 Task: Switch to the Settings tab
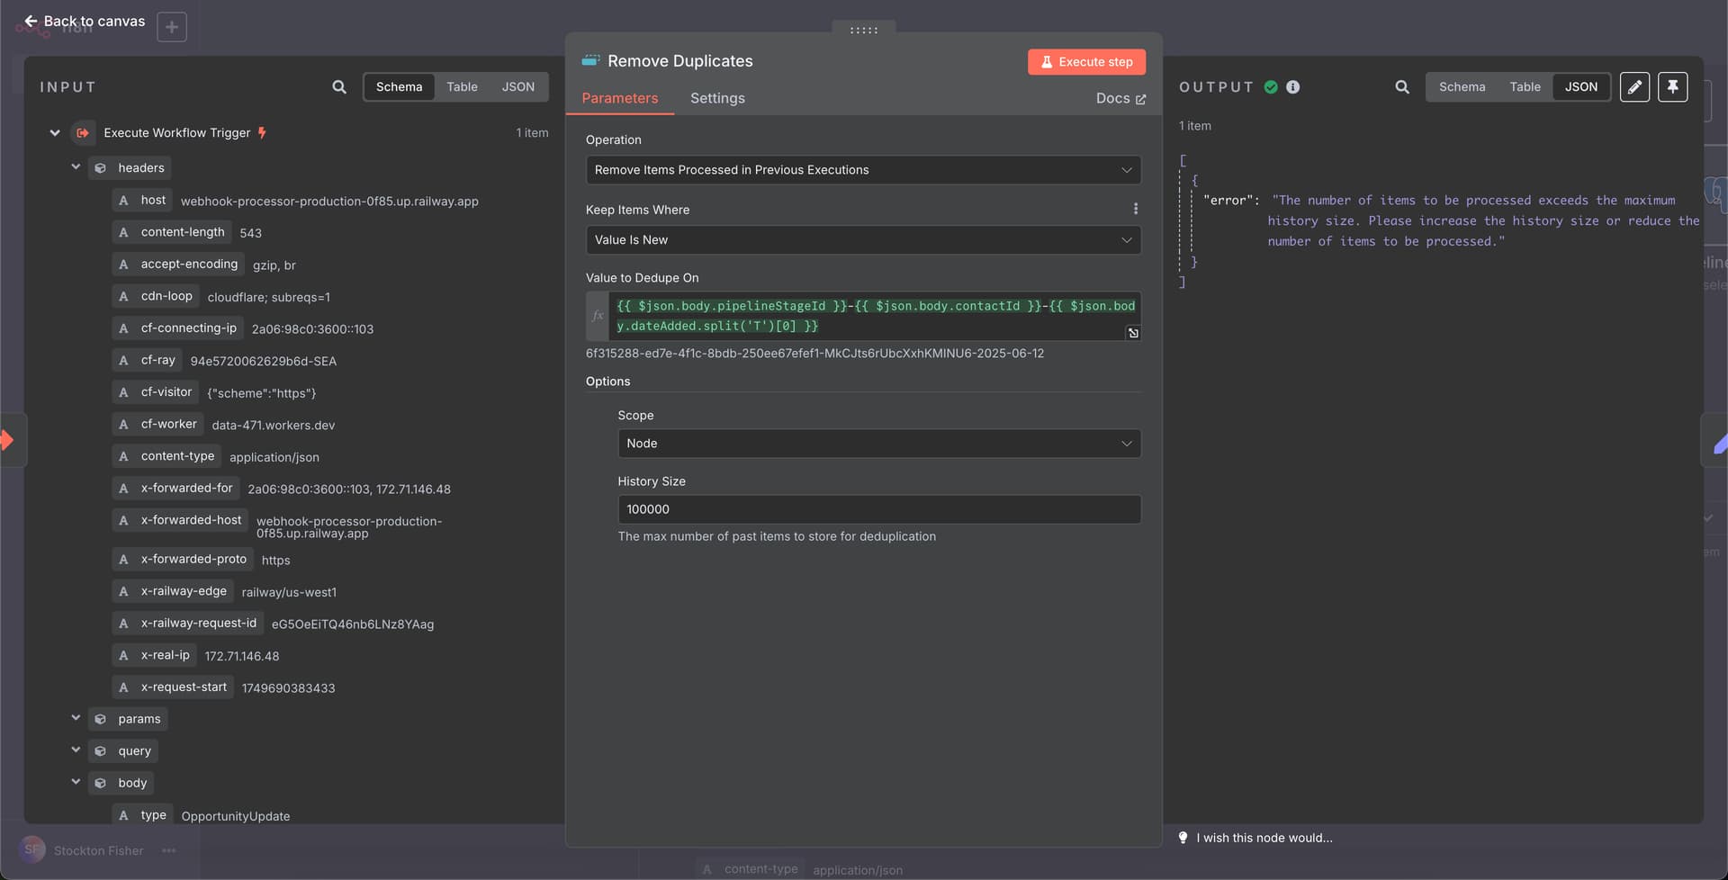(717, 98)
